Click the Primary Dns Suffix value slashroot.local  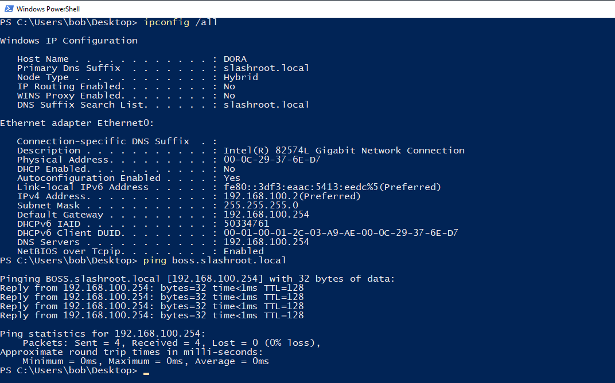[x=266, y=68]
